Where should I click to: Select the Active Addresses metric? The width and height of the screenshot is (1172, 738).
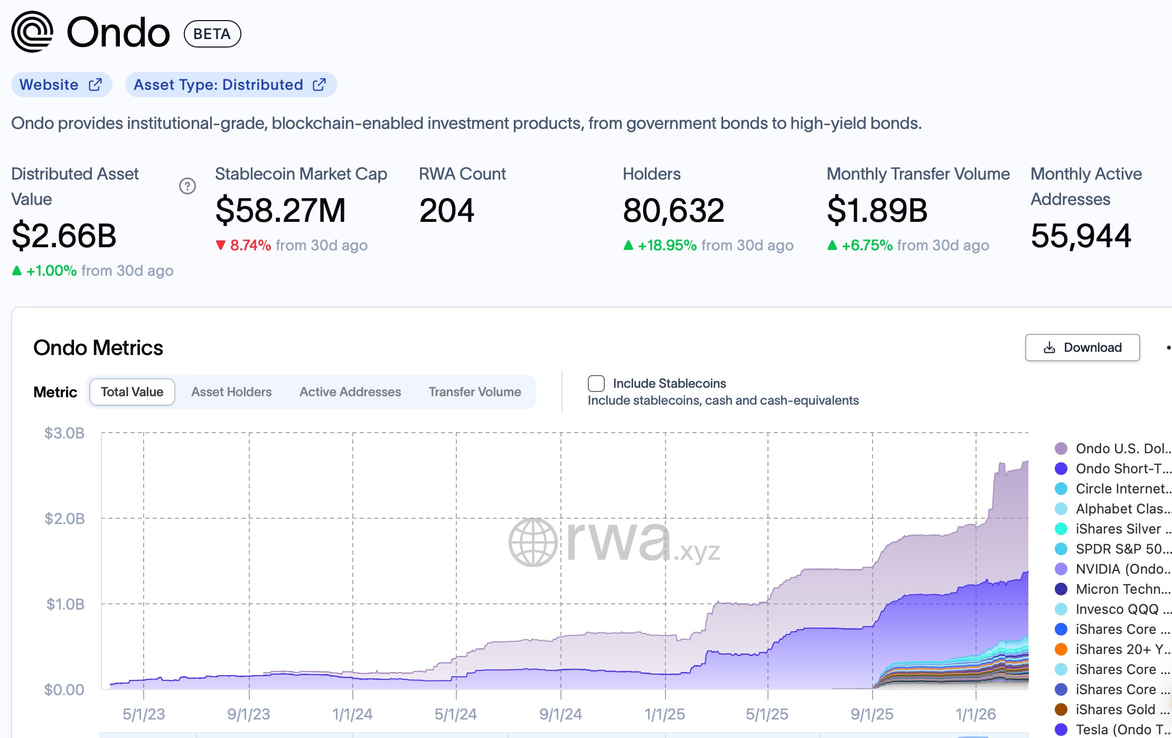click(x=350, y=391)
